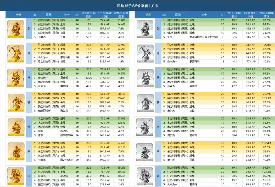Select the 里昂 stage cell
This screenshot has width=275, height=187.
tap(192, 160)
